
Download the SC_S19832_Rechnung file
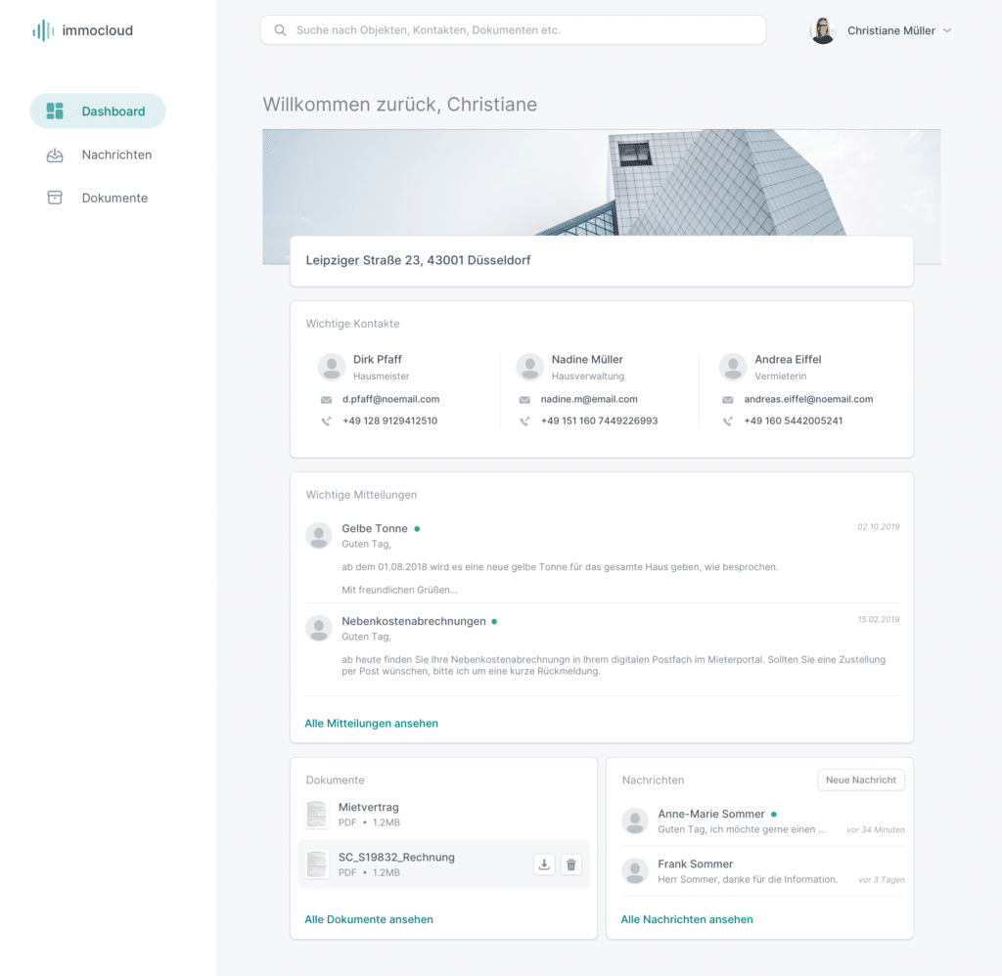click(x=544, y=865)
